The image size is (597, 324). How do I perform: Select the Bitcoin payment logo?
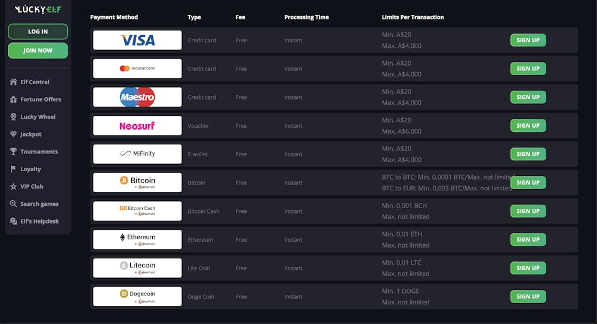pyautogui.click(x=137, y=183)
